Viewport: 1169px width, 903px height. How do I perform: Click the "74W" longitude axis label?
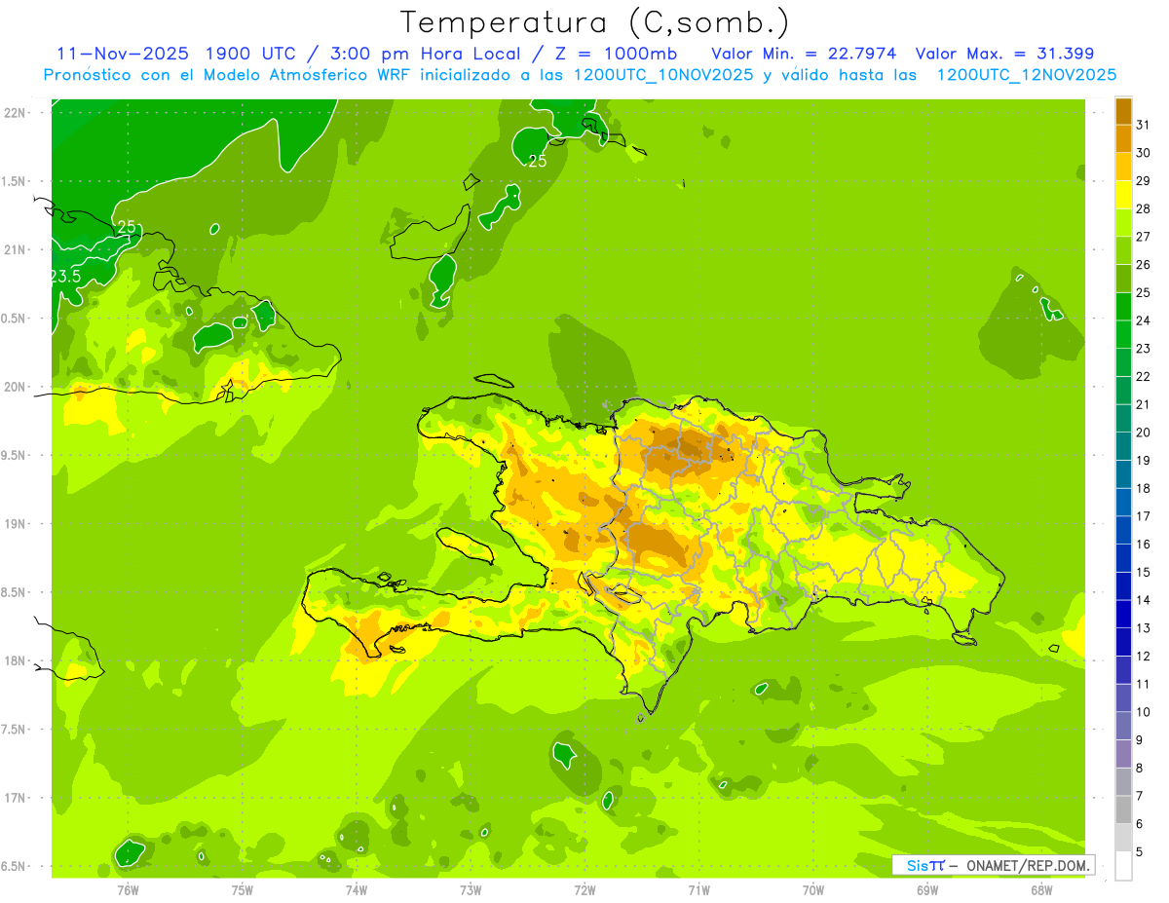[x=357, y=890]
